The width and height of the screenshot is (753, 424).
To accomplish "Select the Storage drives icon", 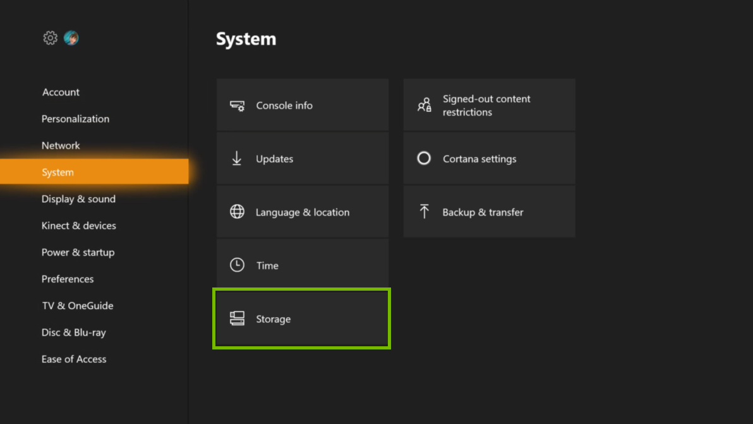I will [236, 318].
